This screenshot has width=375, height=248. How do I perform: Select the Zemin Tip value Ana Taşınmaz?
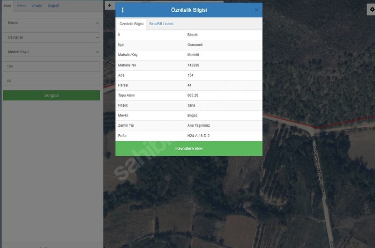tap(198, 125)
